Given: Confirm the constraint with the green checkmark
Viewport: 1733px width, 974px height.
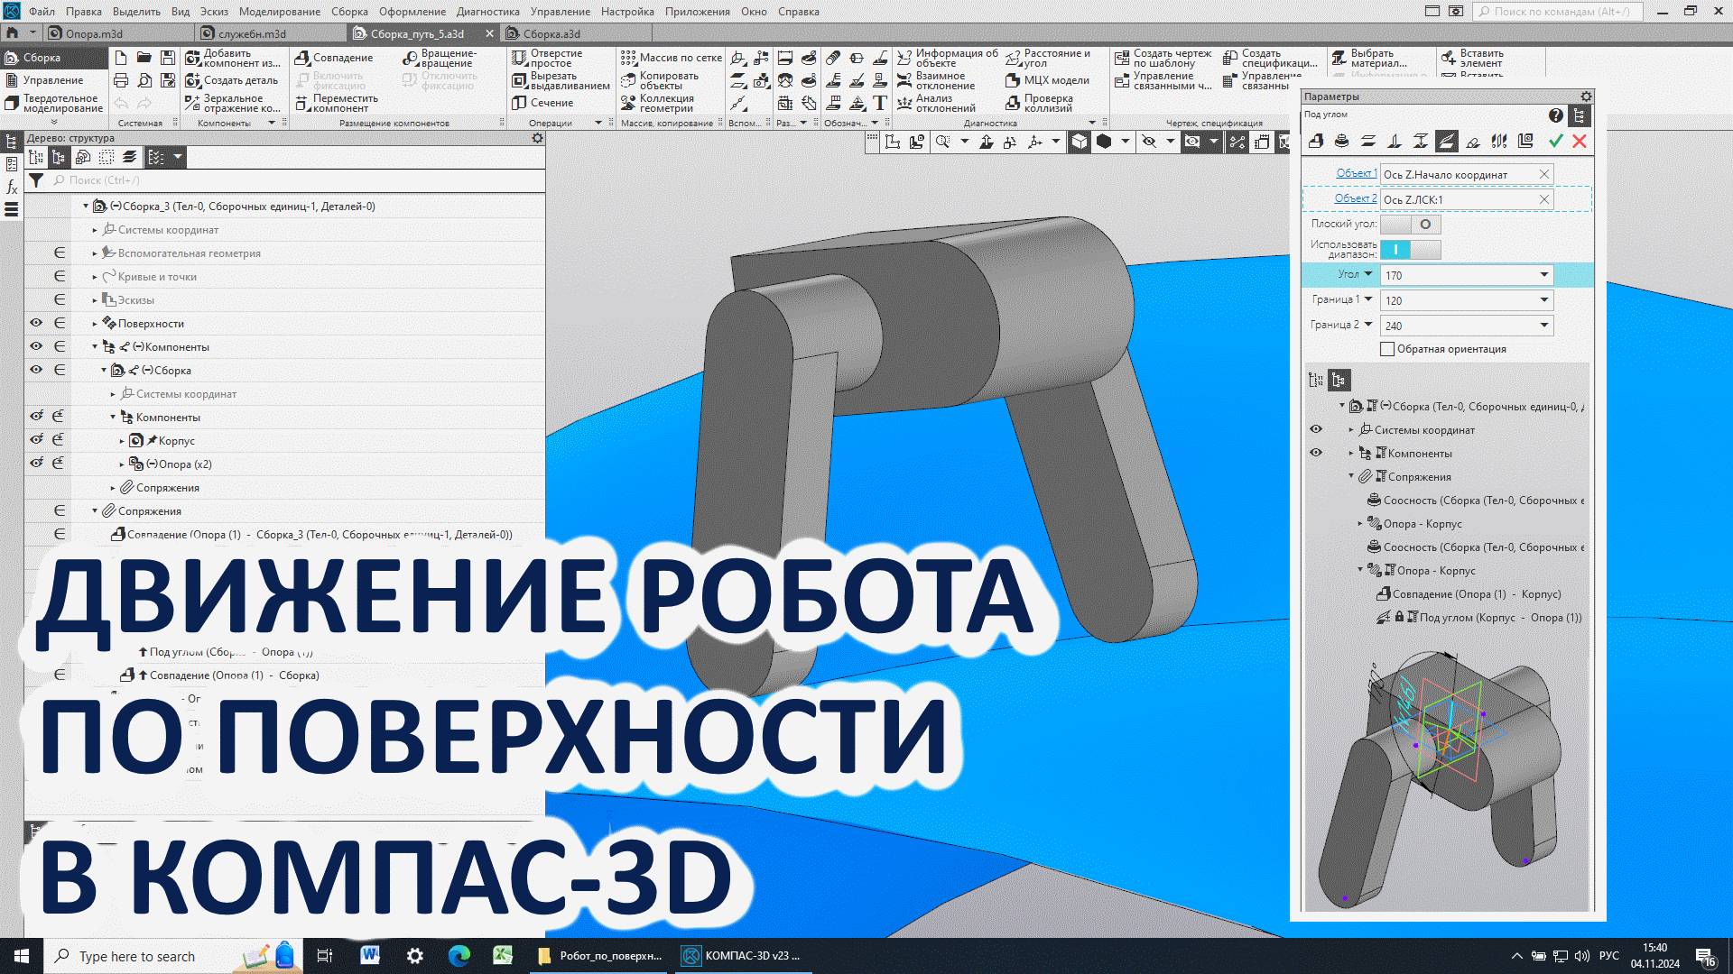Looking at the screenshot, I should pos(1555,142).
